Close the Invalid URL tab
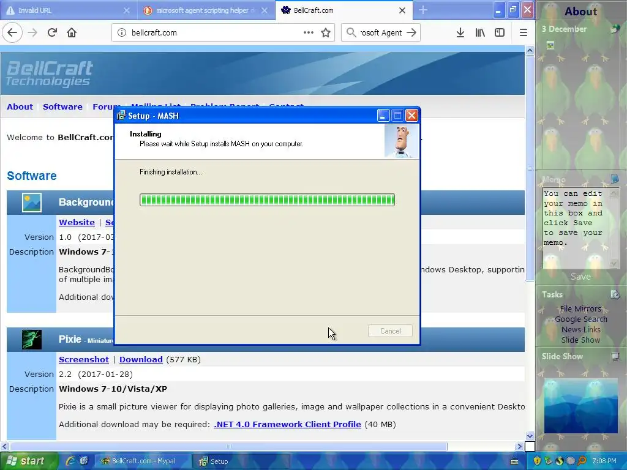The height and width of the screenshot is (470, 627). 126,10
